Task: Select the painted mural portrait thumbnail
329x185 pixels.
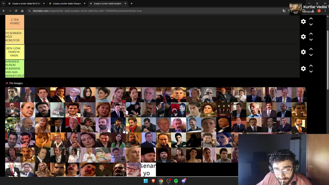Action: click(x=103, y=155)
